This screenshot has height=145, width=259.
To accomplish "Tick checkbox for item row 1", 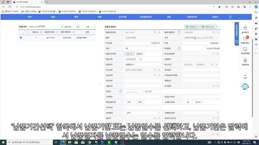I will click(x=27, y=38).
